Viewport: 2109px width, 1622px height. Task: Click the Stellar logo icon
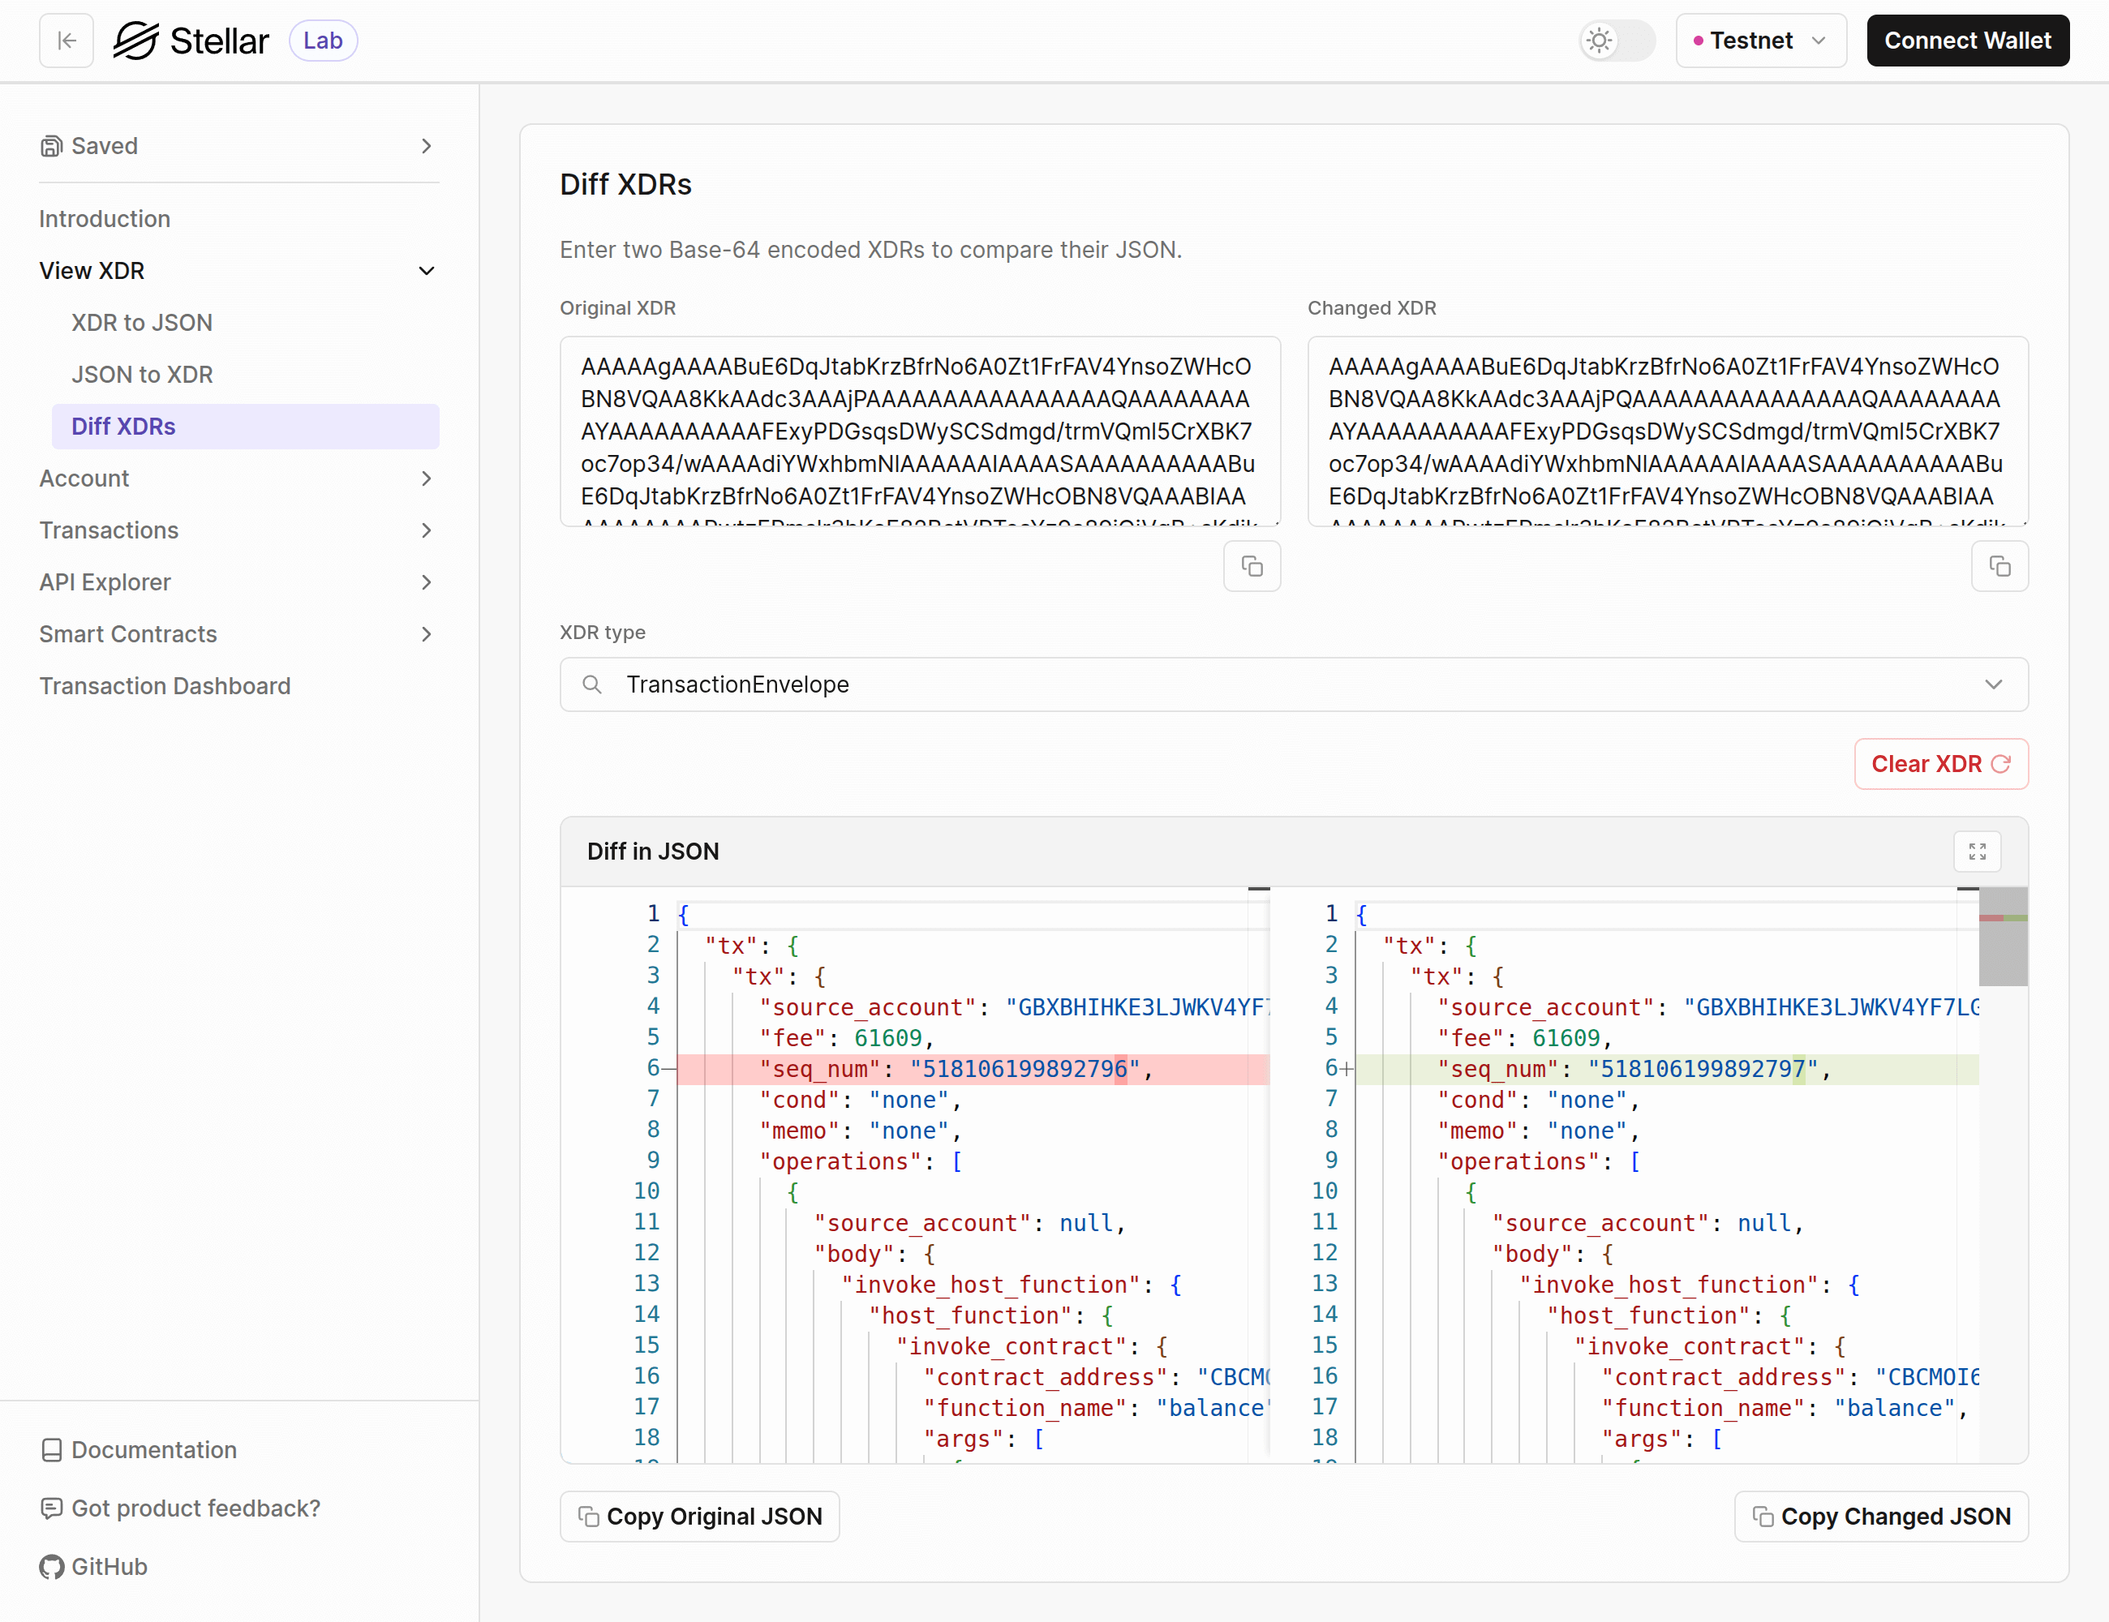135,41
